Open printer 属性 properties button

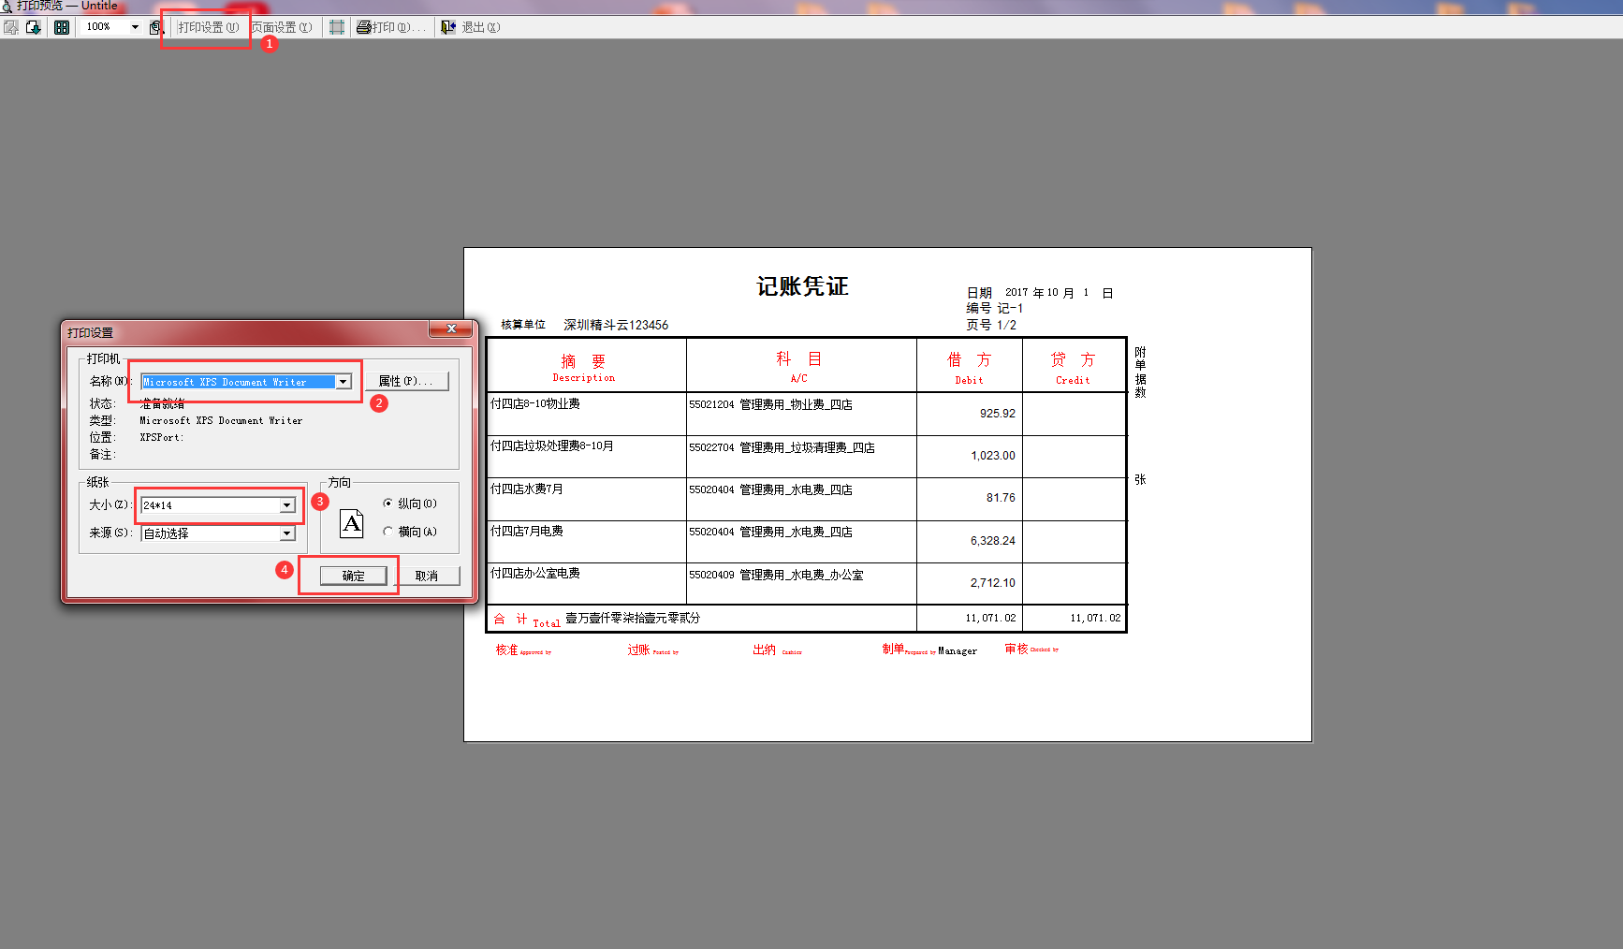tap(406, 381)
